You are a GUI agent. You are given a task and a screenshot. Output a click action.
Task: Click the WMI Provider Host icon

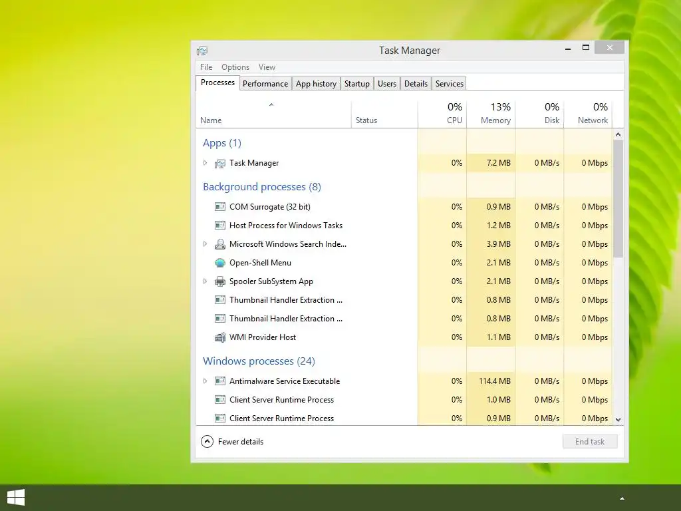tap(220, 337)
